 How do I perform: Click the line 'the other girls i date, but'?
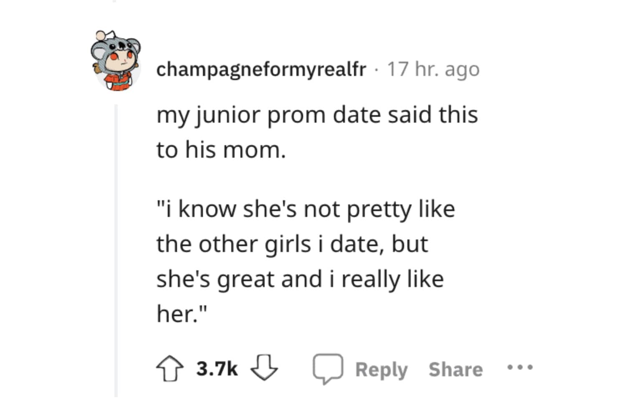click(292, 244)
